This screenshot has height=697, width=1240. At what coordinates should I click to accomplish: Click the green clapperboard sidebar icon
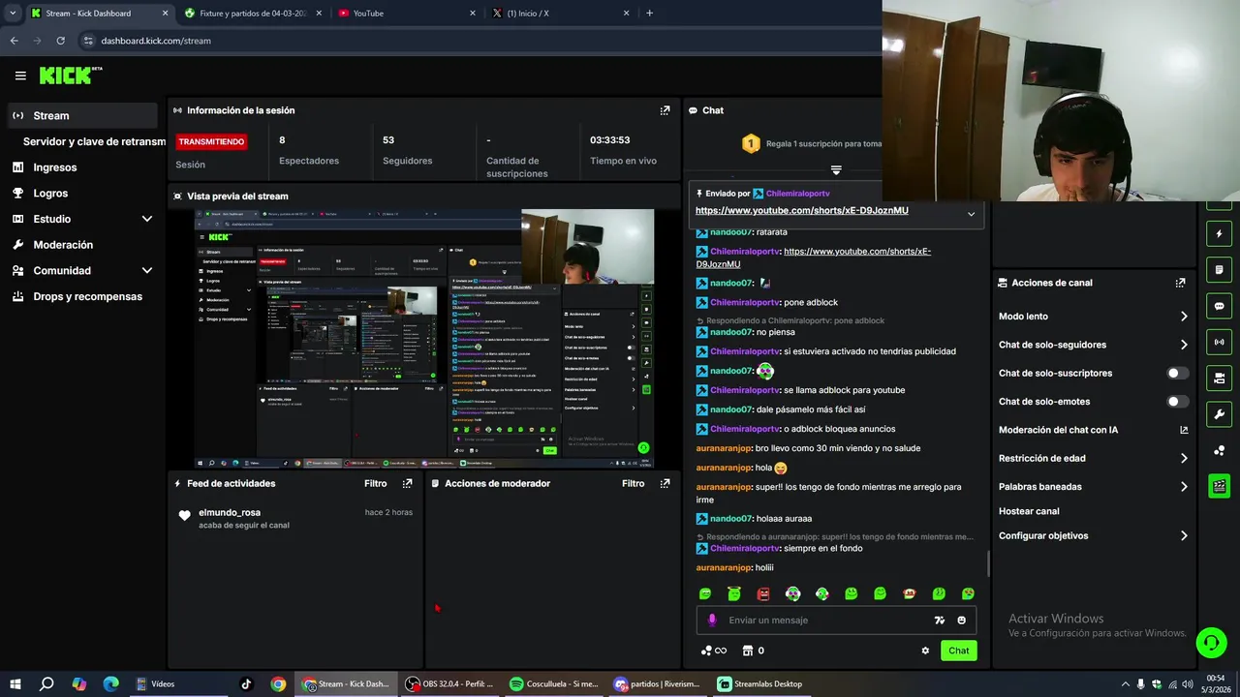[x=1219, y=486]
